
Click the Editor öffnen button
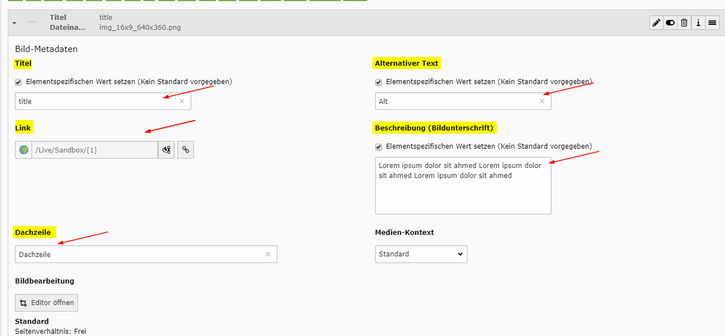coord(46,303)
